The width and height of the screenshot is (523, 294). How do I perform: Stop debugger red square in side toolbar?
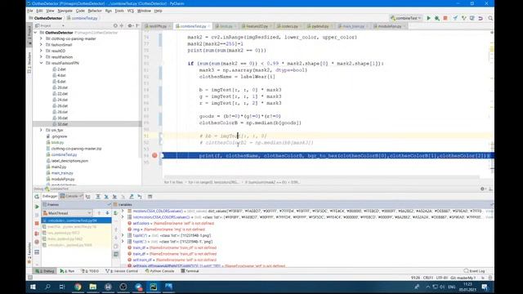[x=37, y=223]
